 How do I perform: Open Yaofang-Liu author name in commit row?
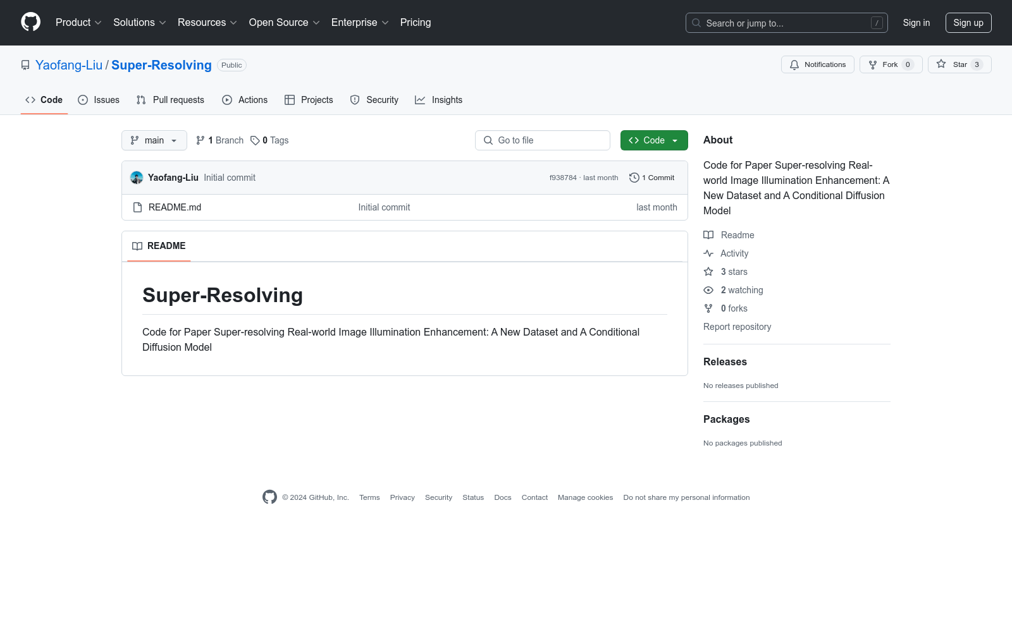pos(173,178)
